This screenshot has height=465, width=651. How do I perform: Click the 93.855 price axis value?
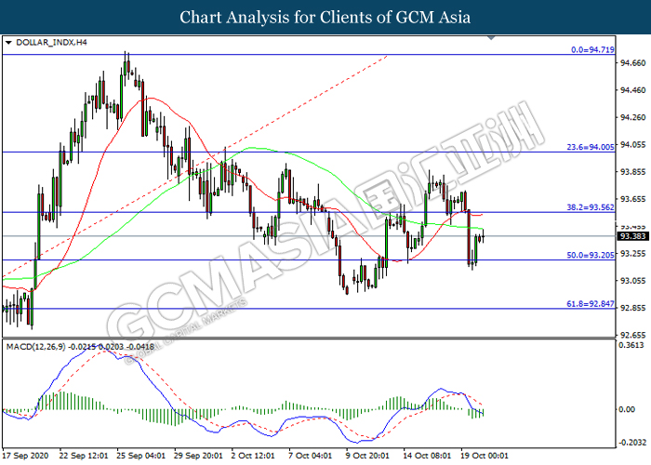pos(632,172)
